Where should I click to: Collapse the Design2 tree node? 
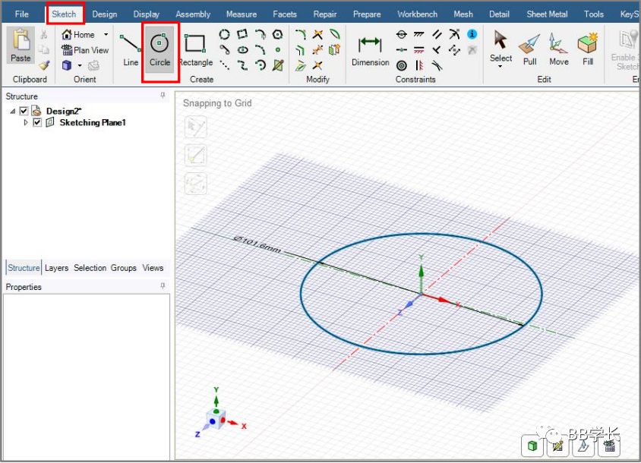coord(13,111)
